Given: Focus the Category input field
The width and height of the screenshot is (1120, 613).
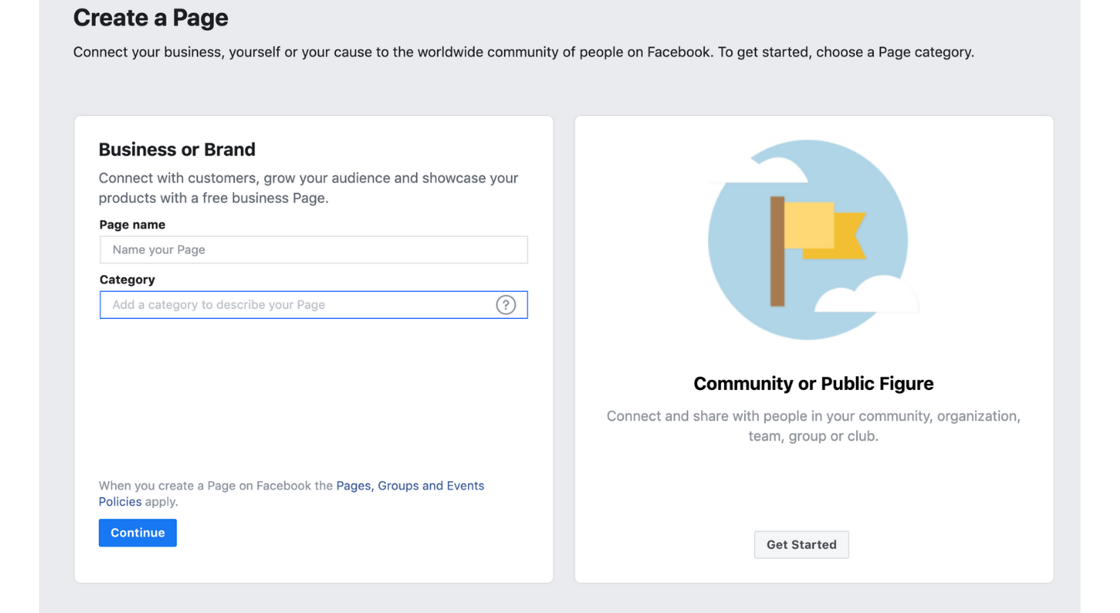Looking at the screenshot, I should 314,305.
